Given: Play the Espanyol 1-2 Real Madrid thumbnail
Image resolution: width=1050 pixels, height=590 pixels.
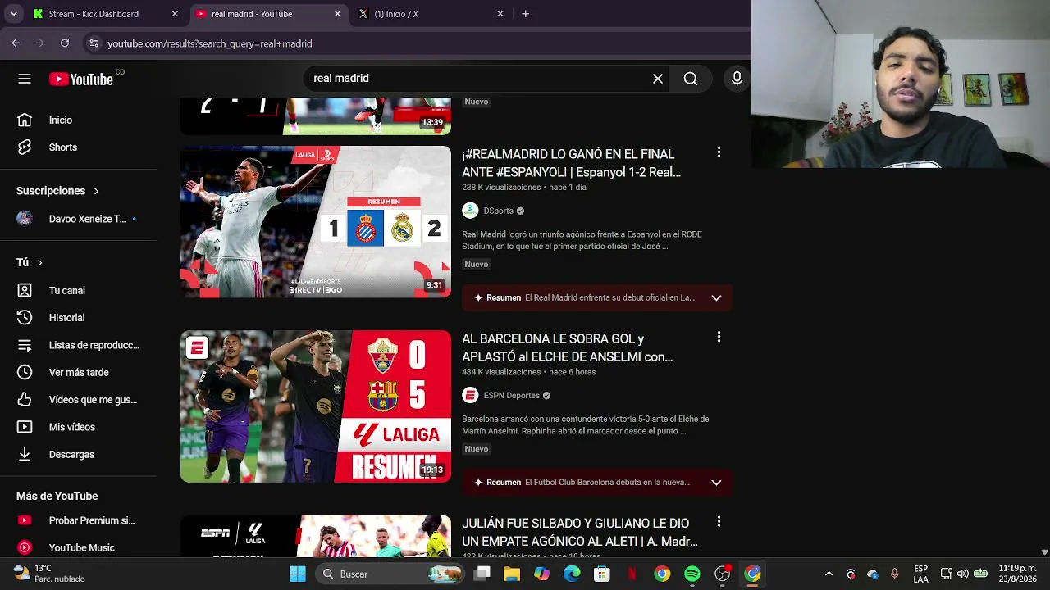Looking at the screenshot, I should pyautogui.click(x=316, y=222).
